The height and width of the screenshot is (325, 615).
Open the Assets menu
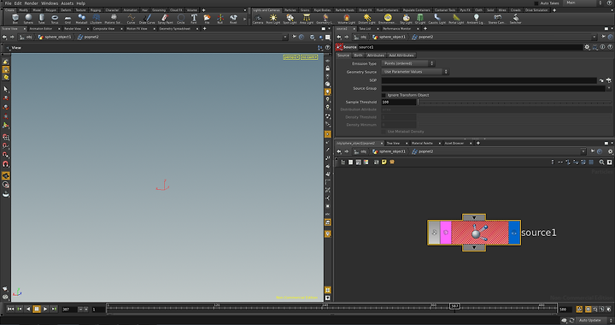tap(67, 3)
